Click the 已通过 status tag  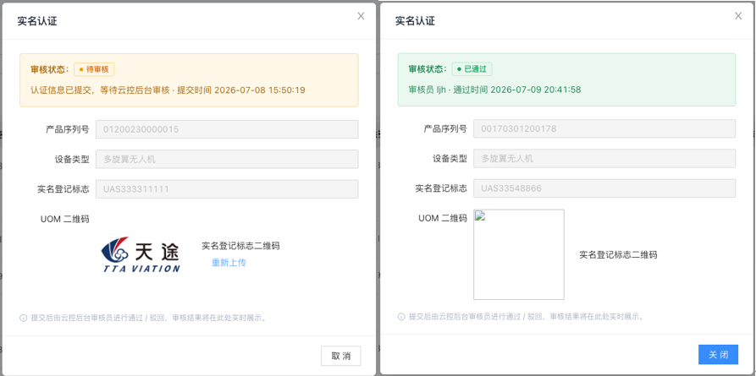pyautogui.click(x=472, y=68)
